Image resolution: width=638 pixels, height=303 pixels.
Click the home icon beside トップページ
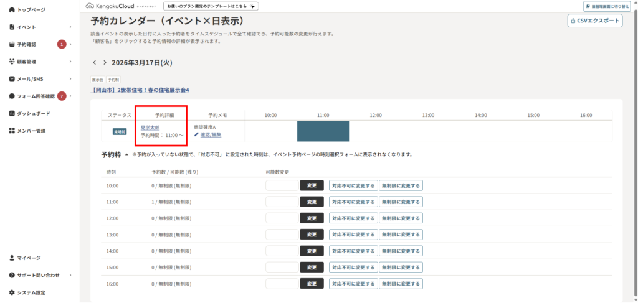click(x=12, y=10)
